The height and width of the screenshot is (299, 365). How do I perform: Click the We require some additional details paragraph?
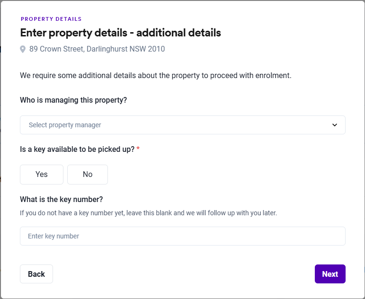click(156, 75)
